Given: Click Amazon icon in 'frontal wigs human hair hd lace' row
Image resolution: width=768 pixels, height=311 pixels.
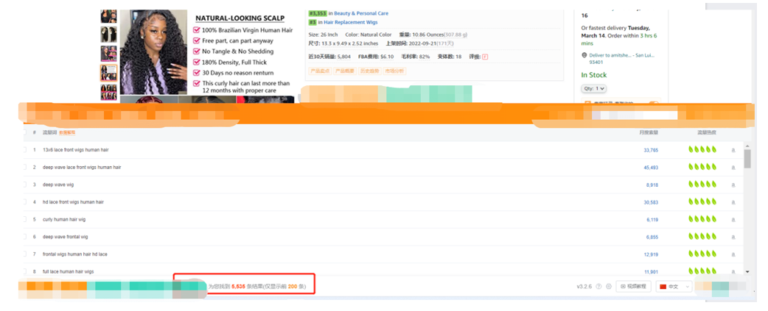Looking at the screenshot, I should tap(733, 254).
